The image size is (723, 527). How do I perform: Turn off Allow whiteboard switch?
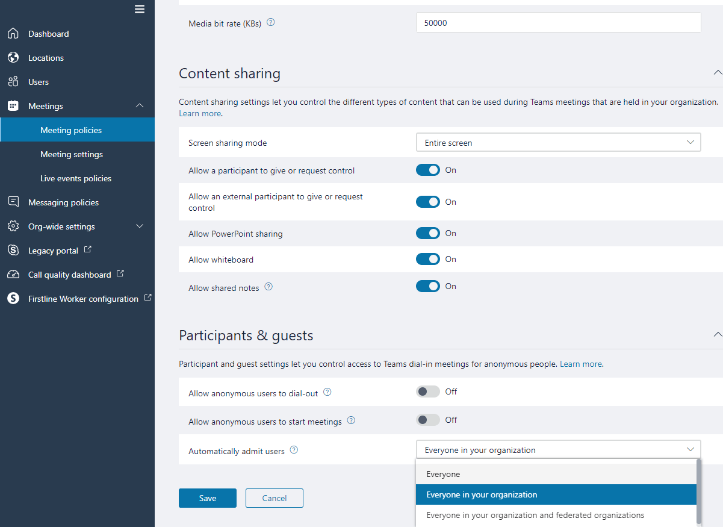(x=428, y=259)
